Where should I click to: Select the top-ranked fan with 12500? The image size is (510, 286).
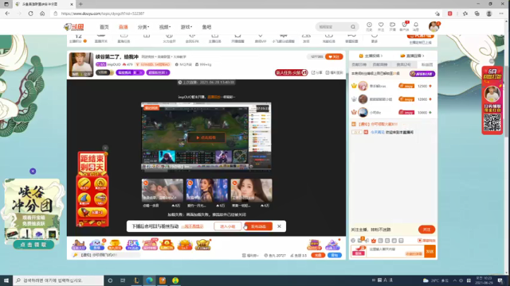tap(393, 86)
